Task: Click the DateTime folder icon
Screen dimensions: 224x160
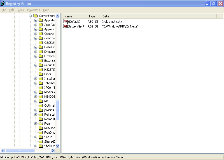Action: (41, 47)
